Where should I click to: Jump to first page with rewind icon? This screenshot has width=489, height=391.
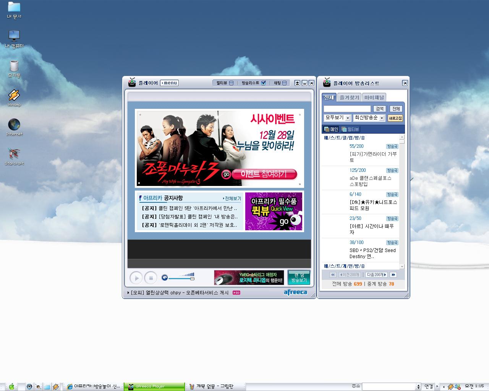click(x=333, y=275)
